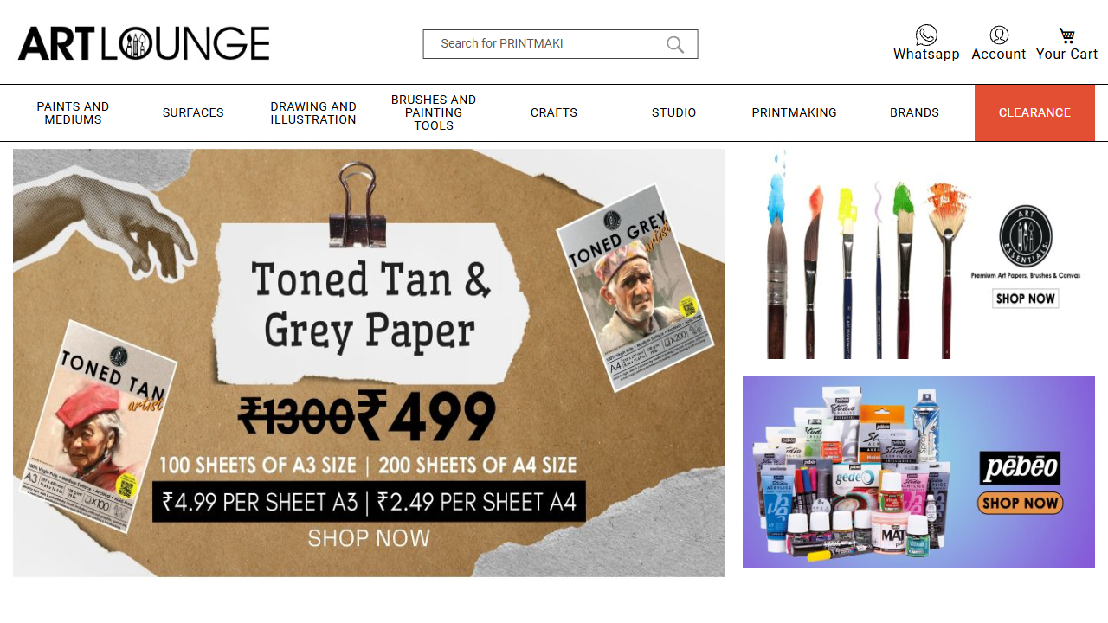1108x623 pixels.
Task: Focus the search input field
Action: pyautogui.click(x=547, y=44)
